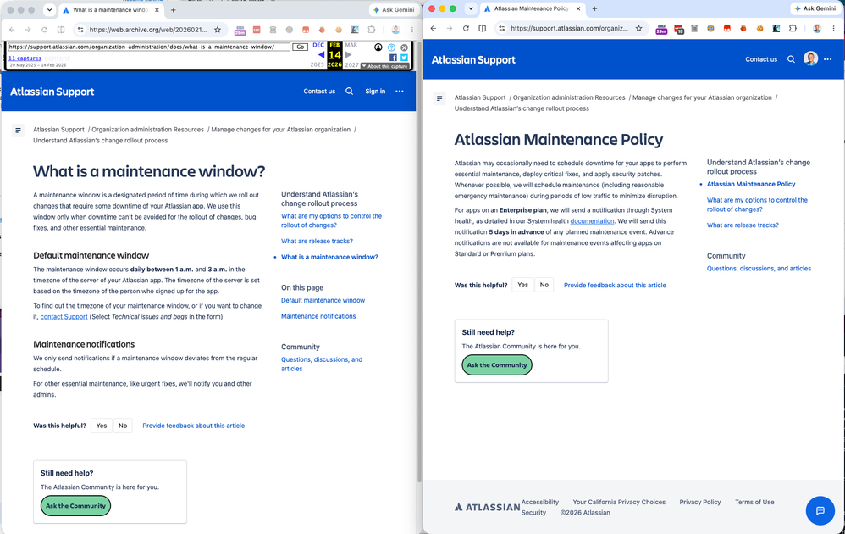
Task: Jump to 'Maintenance notifications' section link on left
Action: point(318,316)
